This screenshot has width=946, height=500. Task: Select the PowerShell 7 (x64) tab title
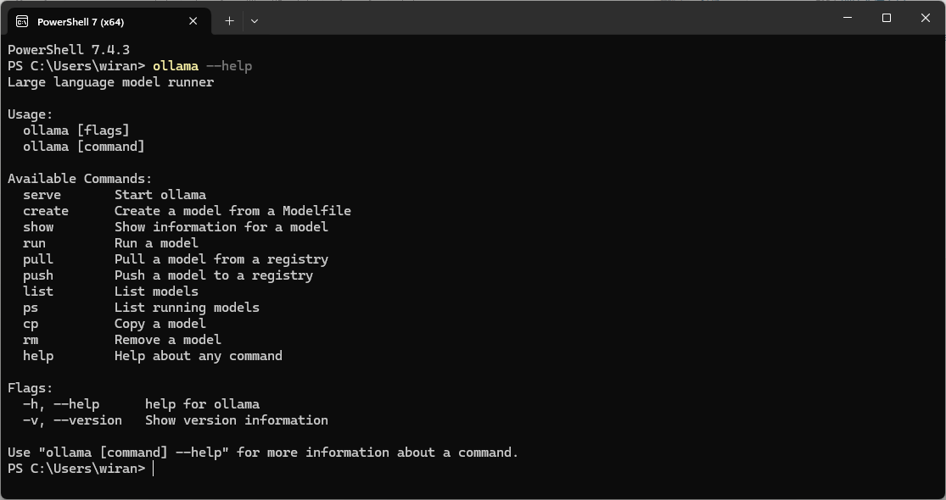coord(81,22)
